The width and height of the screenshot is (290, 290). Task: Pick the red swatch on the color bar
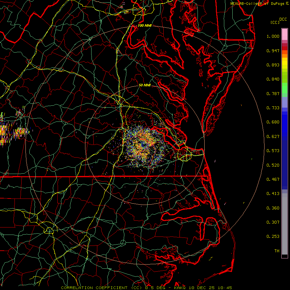(285, 48)
